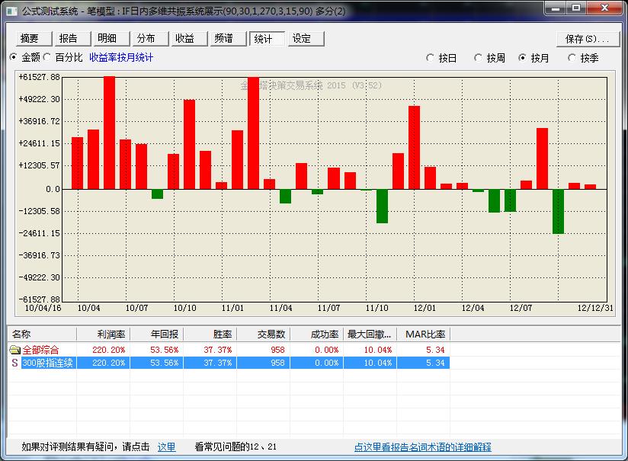Viewport: 628px width, 461px height.
Task: Select the 百分比 radio button
Action: (x=47, y=57)
